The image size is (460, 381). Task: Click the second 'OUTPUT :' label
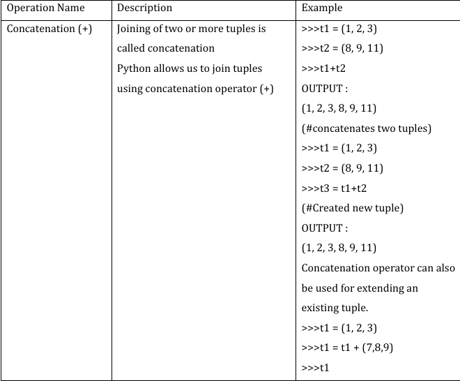point(325,228)
